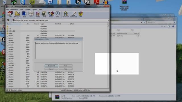Click the WinRAR archive icon on desktop
The width and height of the screenshot is (182, 102).
pos(124,5)
